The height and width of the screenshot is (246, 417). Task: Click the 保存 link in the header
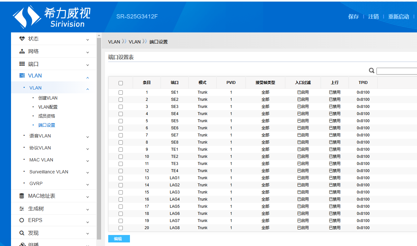coord(353,17)
